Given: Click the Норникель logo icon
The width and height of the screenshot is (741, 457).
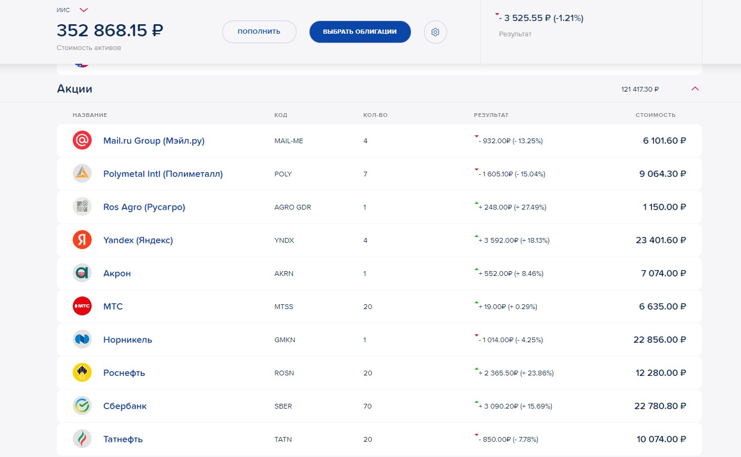Looking at the screenshot, I should tap(82, 340).
